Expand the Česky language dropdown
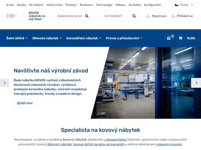Screen dimensions: 201x150 (x=184, y=5)
